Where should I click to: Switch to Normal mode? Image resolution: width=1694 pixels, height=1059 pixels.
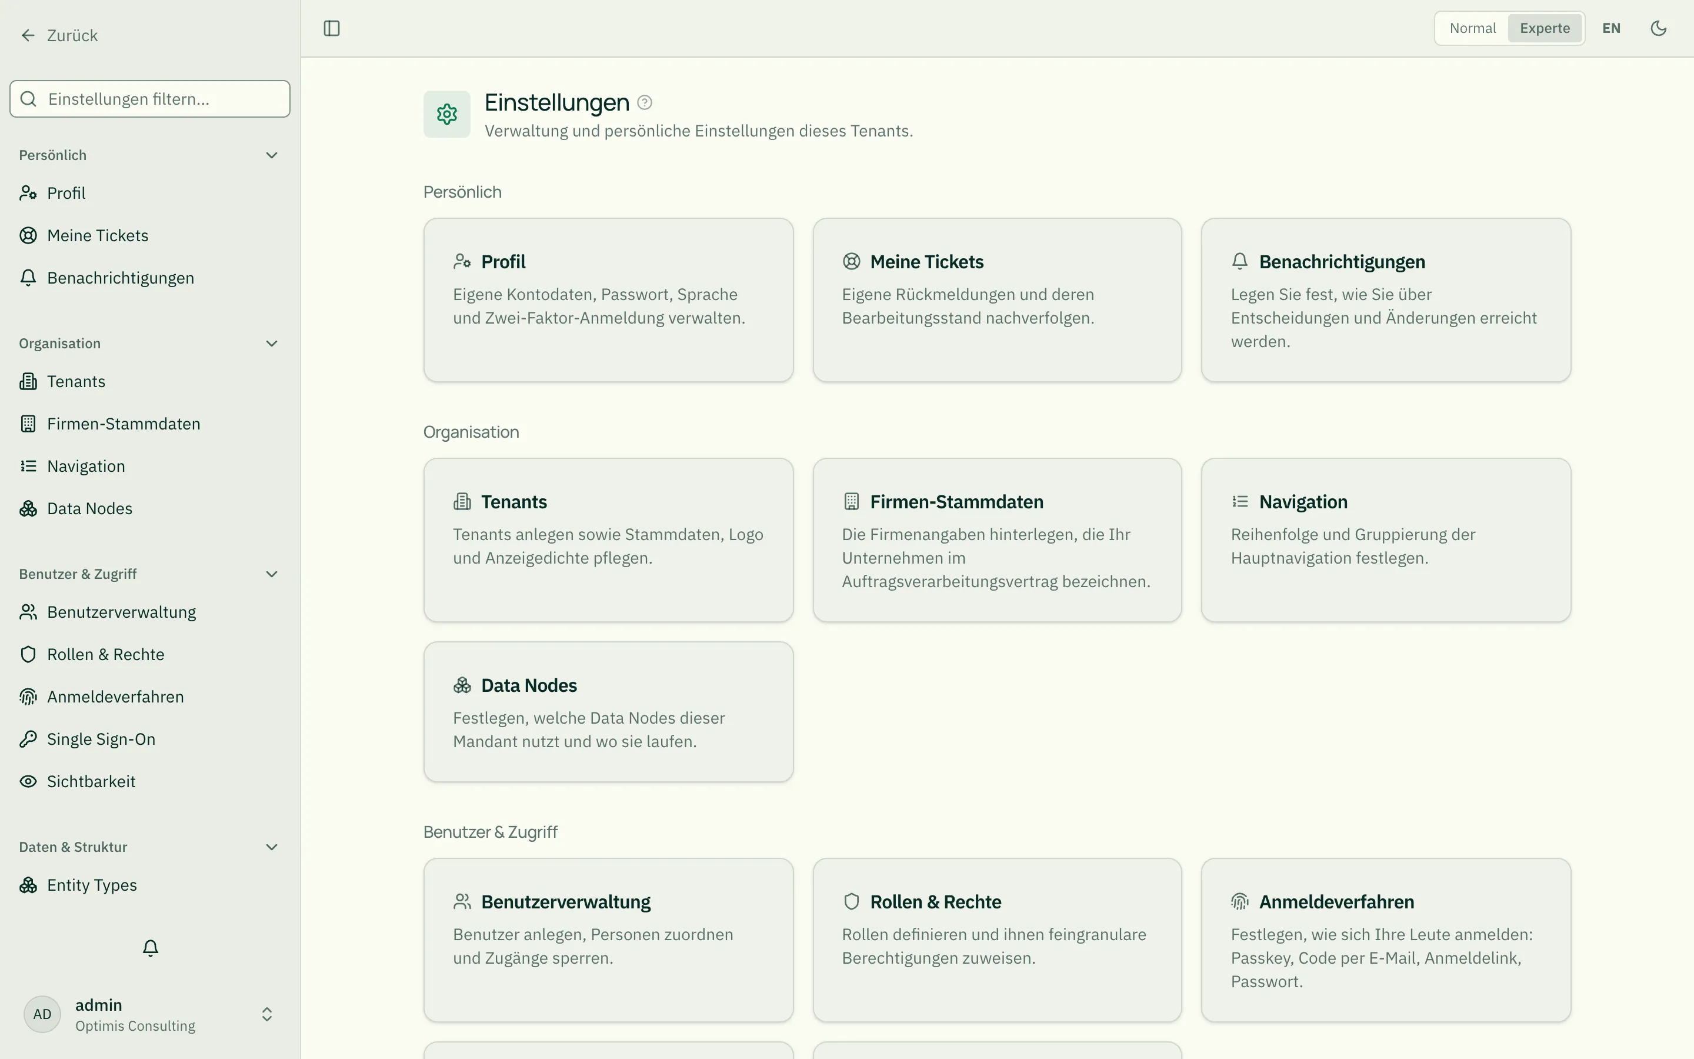pos(1472,28)
